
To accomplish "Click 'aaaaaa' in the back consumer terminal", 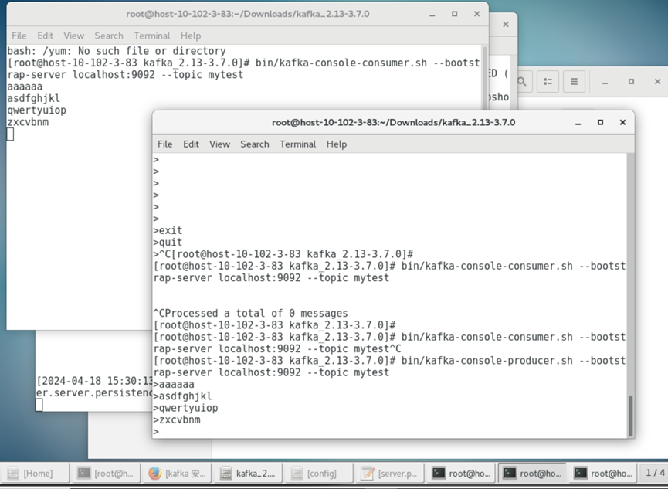I will [25, 87].
